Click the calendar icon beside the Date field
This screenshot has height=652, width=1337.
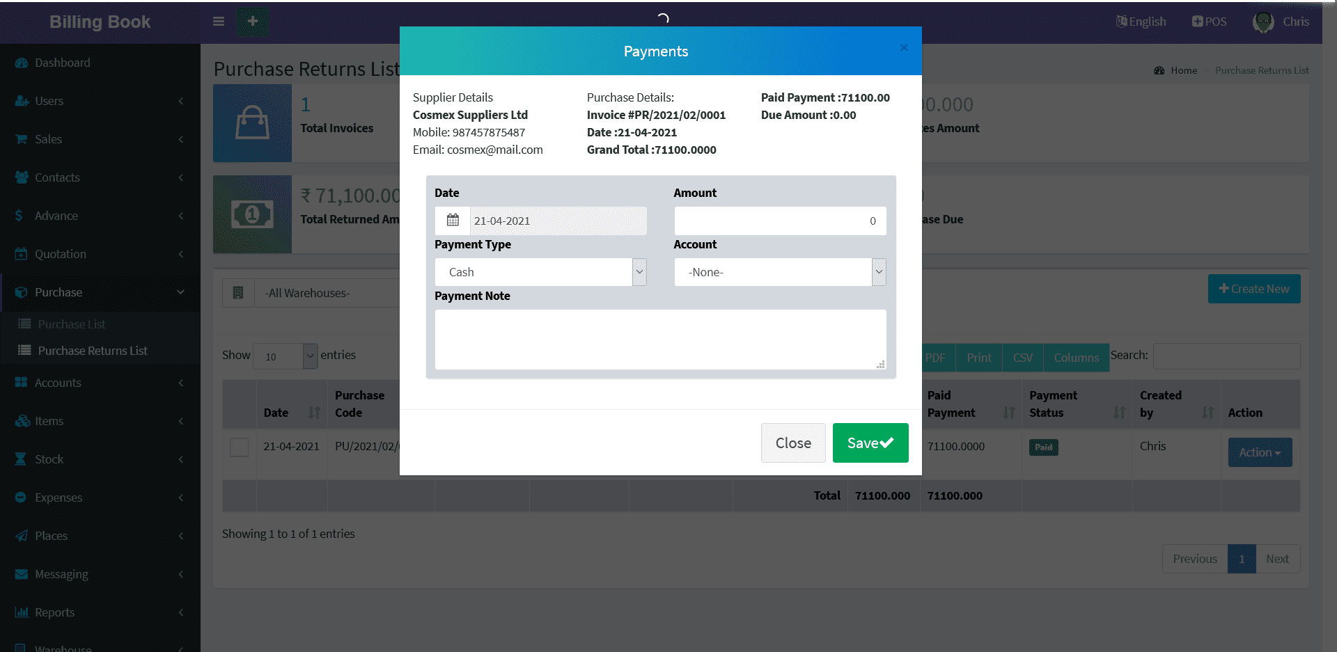[x=453, y=221]
